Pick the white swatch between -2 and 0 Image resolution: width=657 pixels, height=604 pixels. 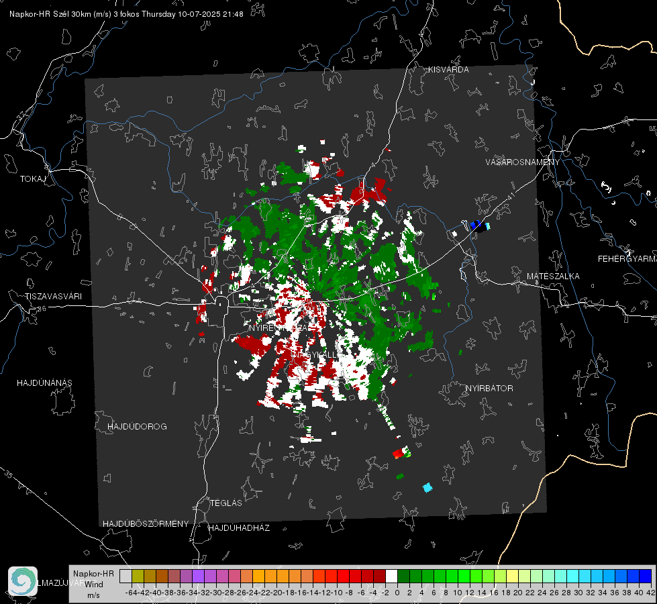[391, 576]
